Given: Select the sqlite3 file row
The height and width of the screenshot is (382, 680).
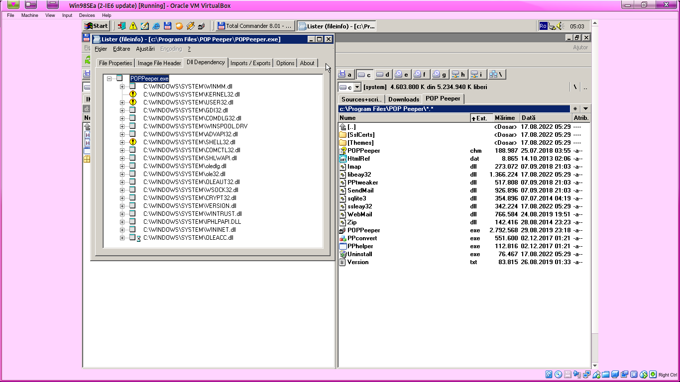Looking at the screenshot, I should (464, 198).
